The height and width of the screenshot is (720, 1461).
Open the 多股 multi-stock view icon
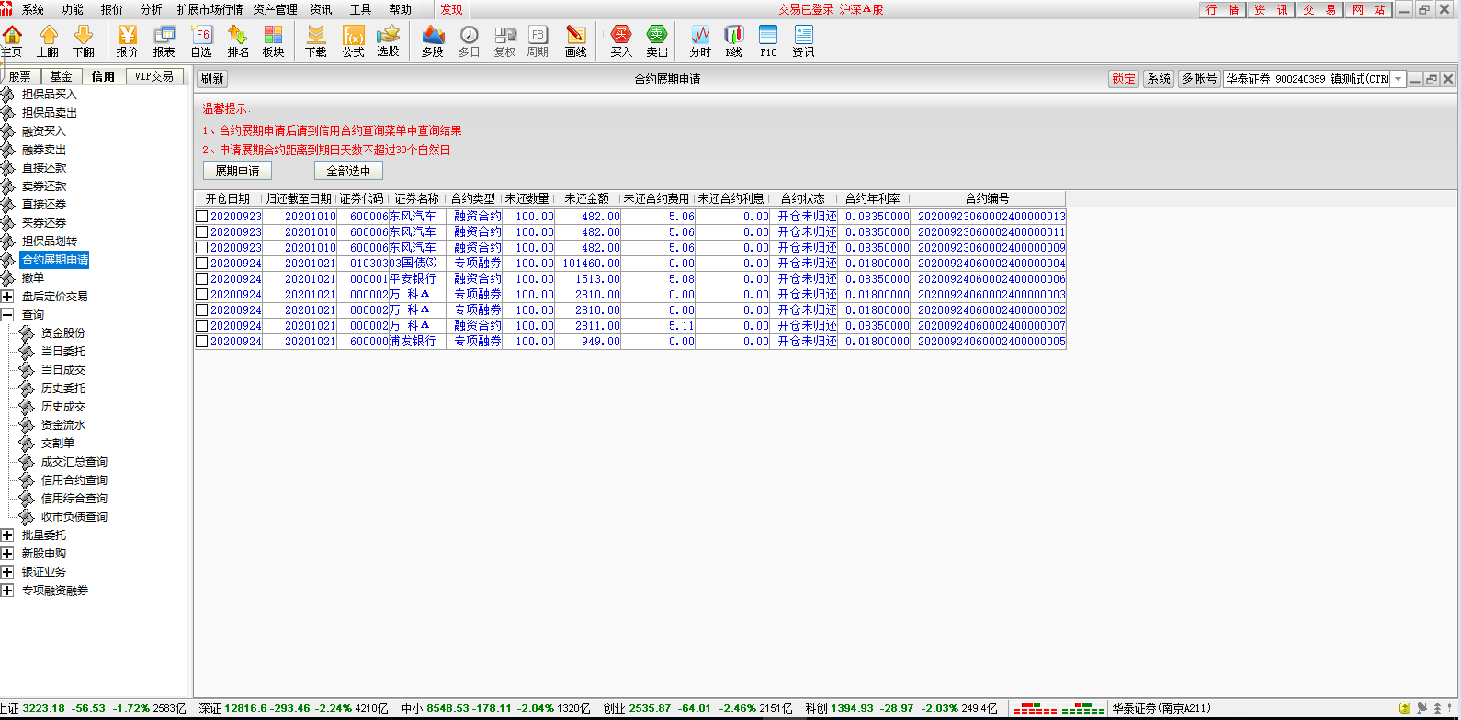click(x=433, y=41)
